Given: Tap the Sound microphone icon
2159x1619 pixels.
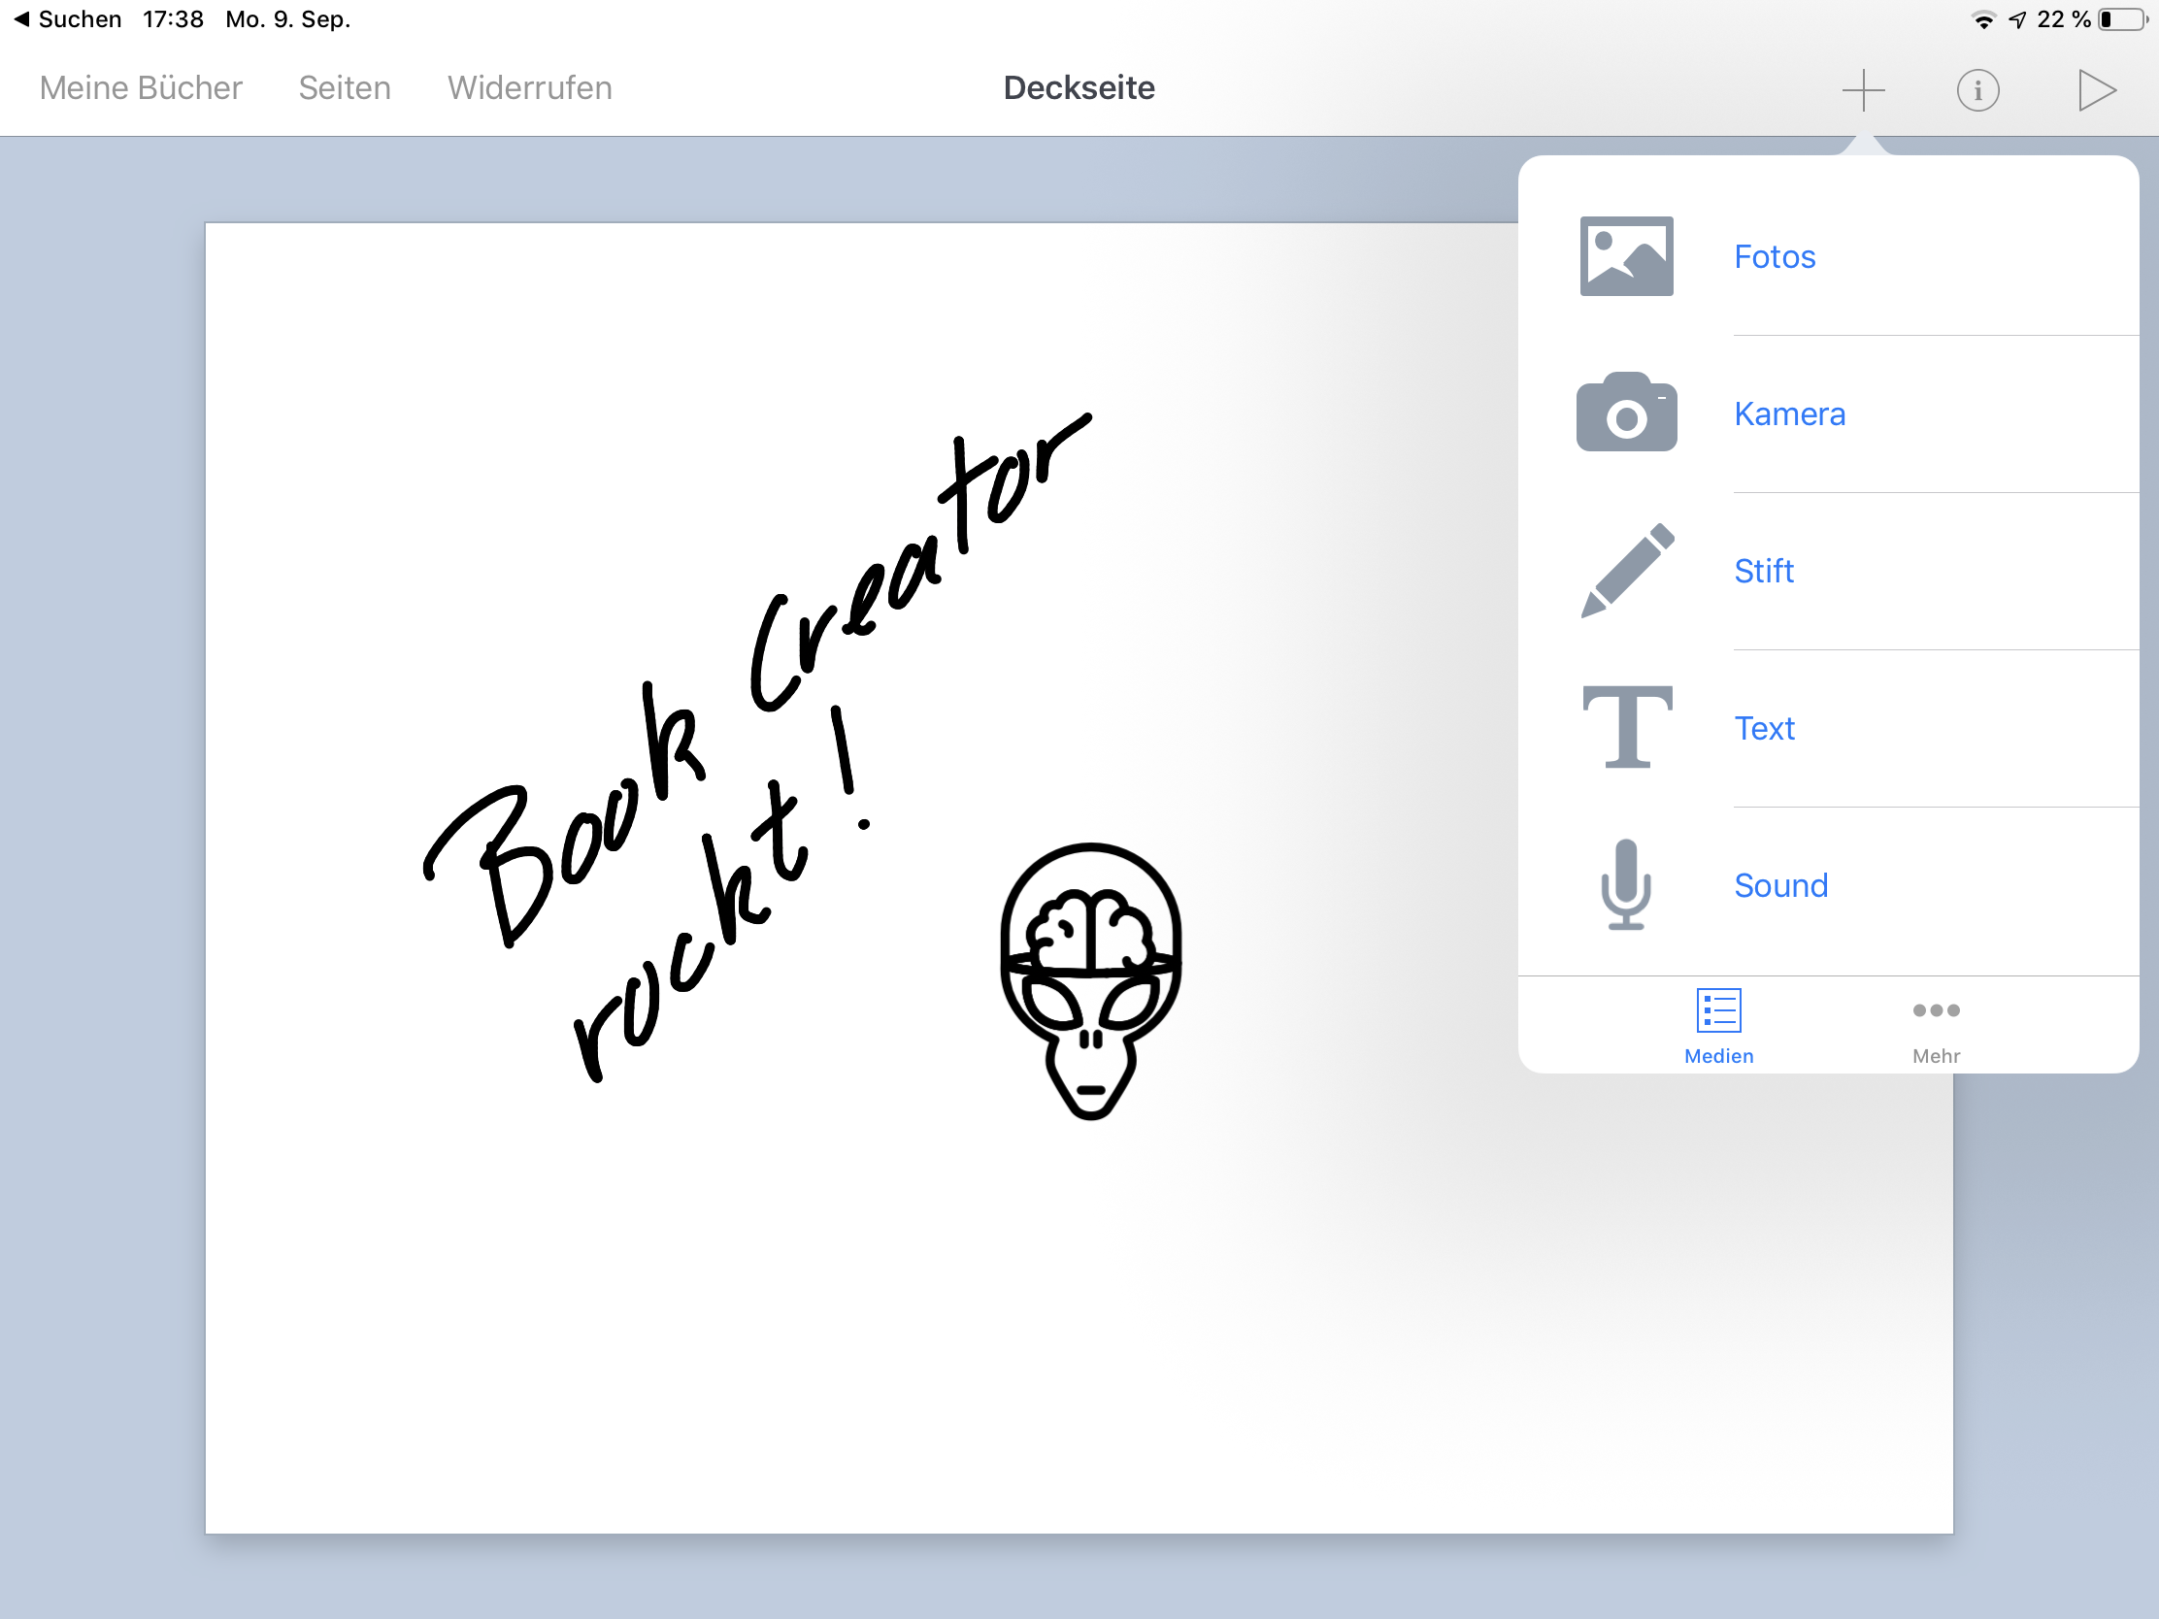Looking at the screenshot, I should coord(1626,884).
